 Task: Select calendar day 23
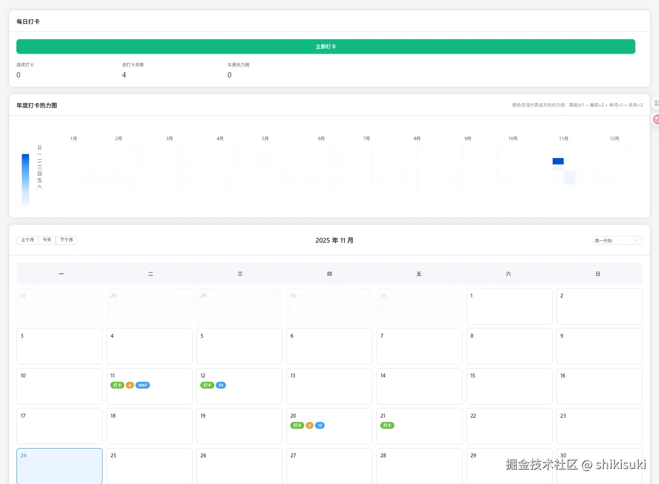599,426
